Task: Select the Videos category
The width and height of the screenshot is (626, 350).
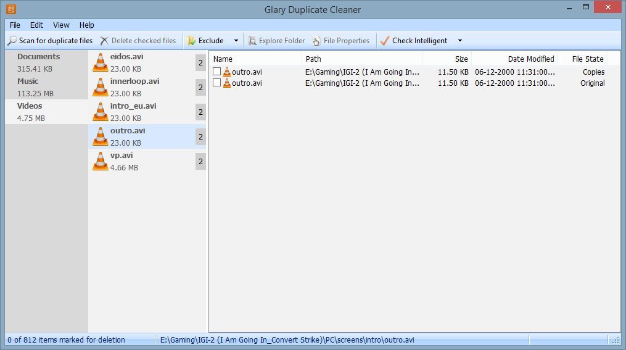Action: [x=47, y=112]
